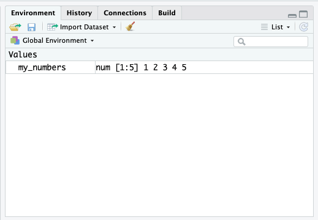The image size is (318, 220).
Task: Click inside the environment search field
Action: (271, 42)
